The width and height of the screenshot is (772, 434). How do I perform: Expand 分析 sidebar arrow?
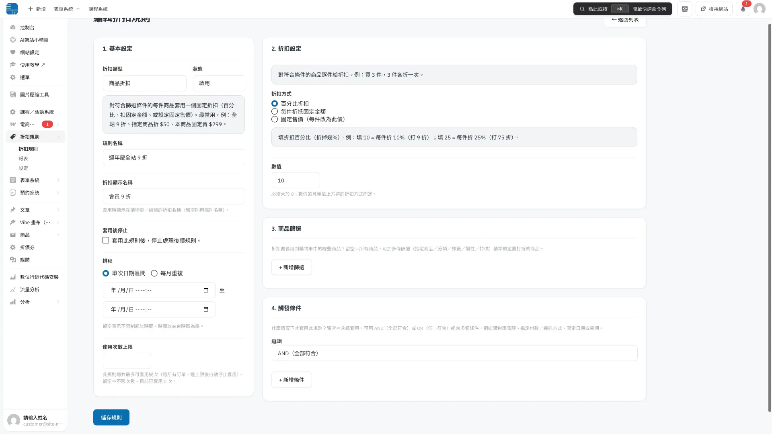pyautogui.click(x=58, y=302)
